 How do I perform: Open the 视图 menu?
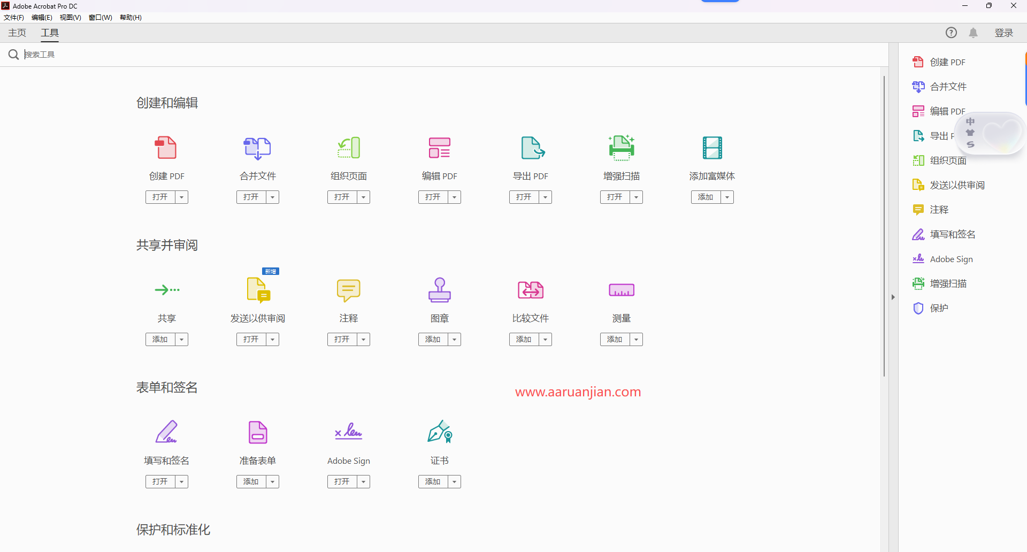pyautogui.click(x=70, y=17)
